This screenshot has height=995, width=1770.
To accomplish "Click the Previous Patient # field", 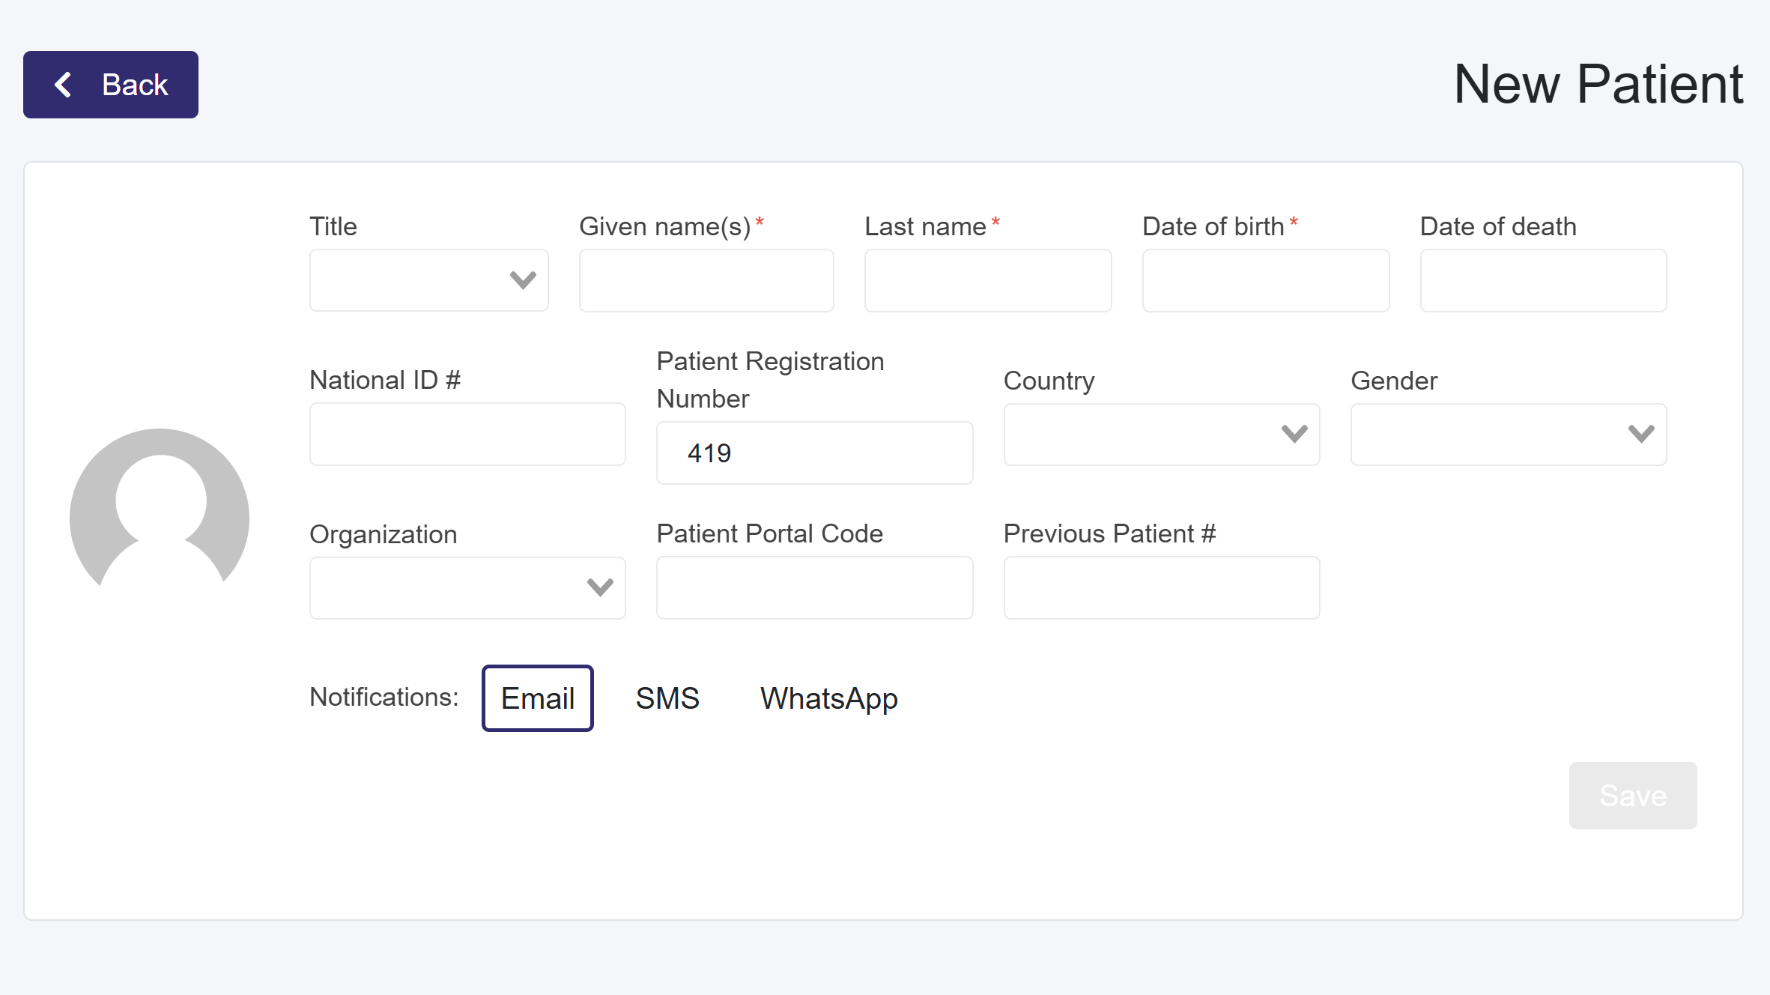I will (x=1161, y=587).
